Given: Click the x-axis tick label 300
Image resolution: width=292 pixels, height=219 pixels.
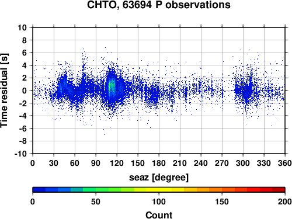Looking at the screenshot, I should (x=243, y=163).
